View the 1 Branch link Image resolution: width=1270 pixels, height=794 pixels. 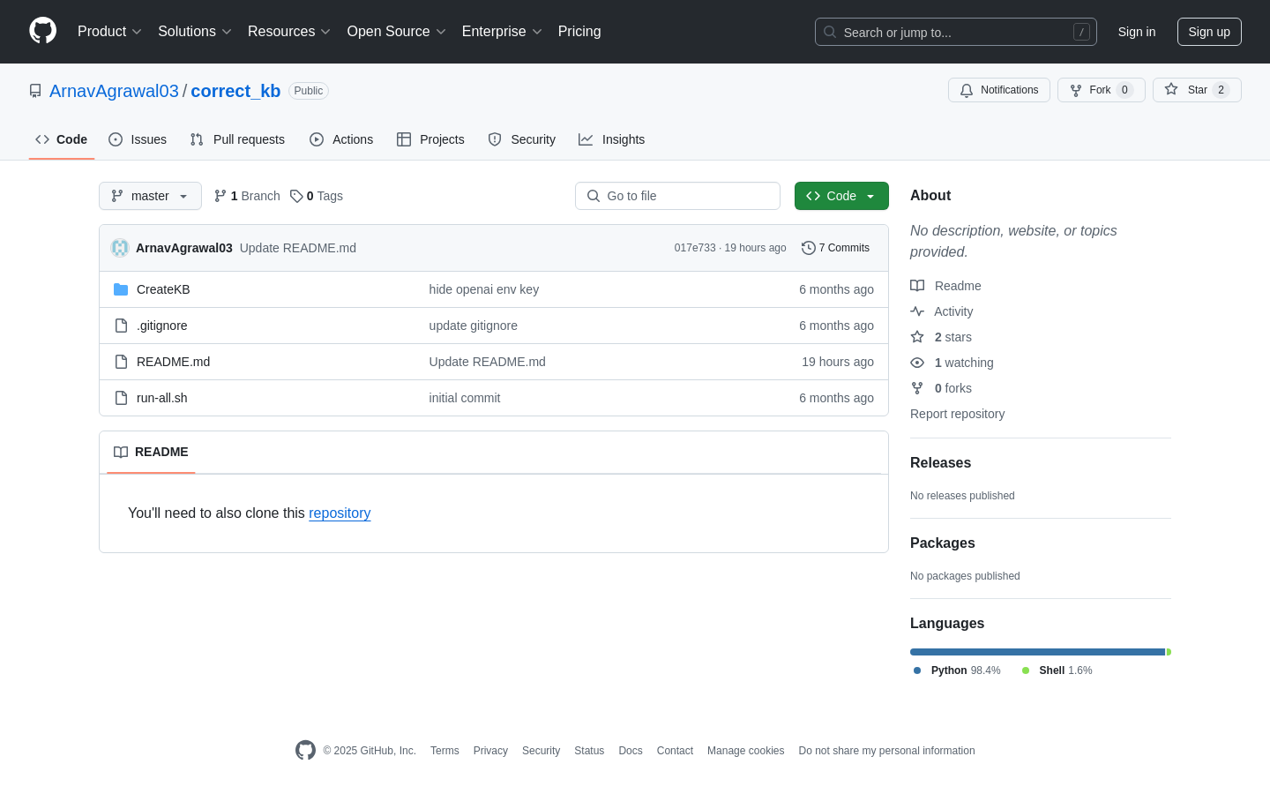[247, 196]
